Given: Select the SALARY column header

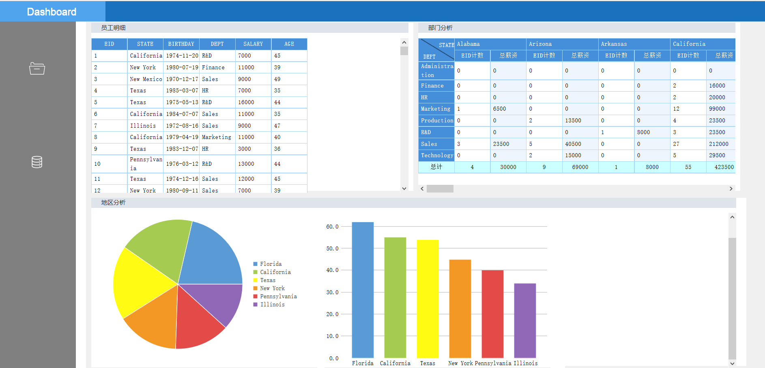Looking at the screenshot, I should pos(253,44).
